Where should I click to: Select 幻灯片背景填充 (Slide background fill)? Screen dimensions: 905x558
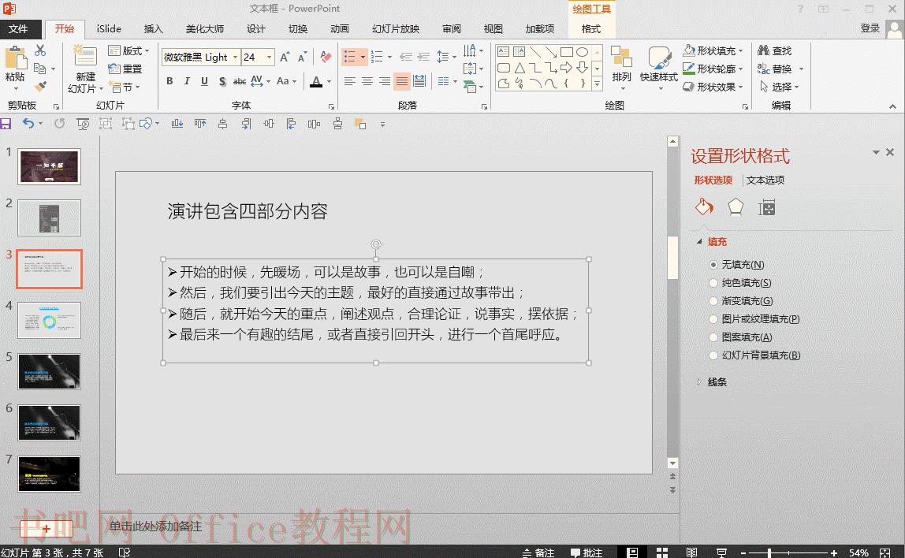713,355
